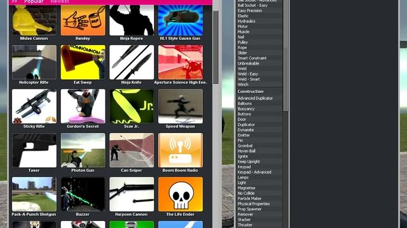This screenshot has width=407, height=228.
Task: Select the Eat Swep icon
Action: [83, 62]
